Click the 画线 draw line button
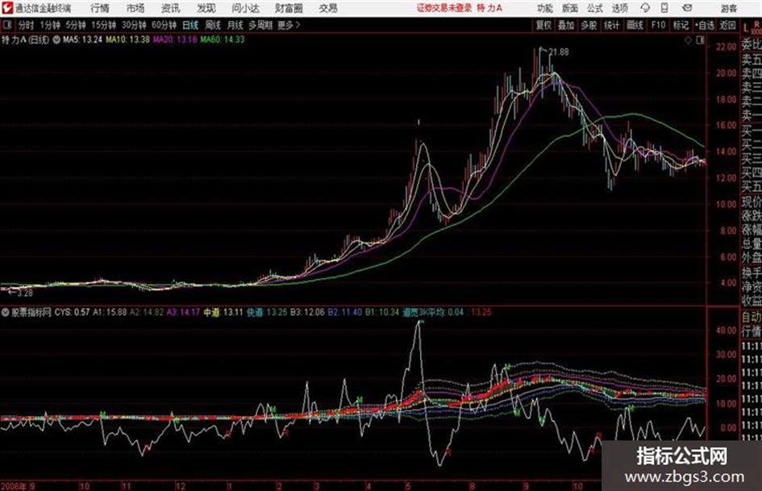Image resolution: width=762 pixels, height=491 pixels. pyautogui.click(x=635, y=25)
